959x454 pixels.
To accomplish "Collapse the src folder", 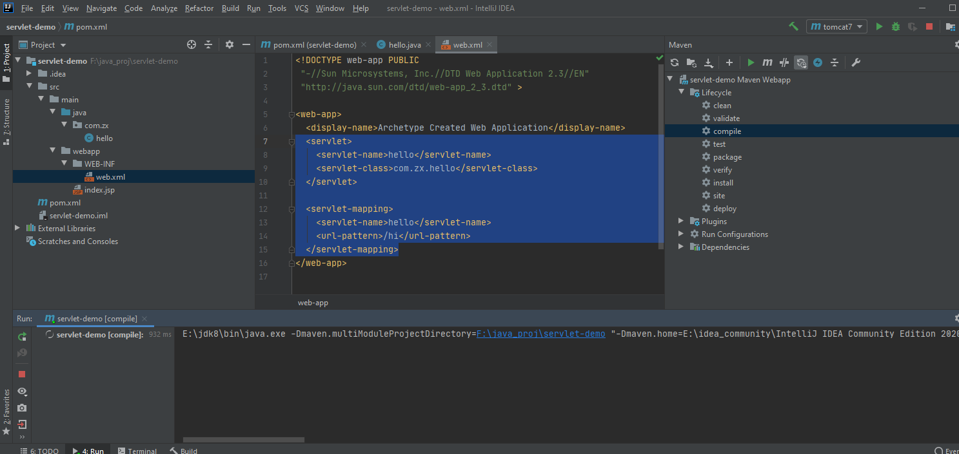I will coord(28,87).
